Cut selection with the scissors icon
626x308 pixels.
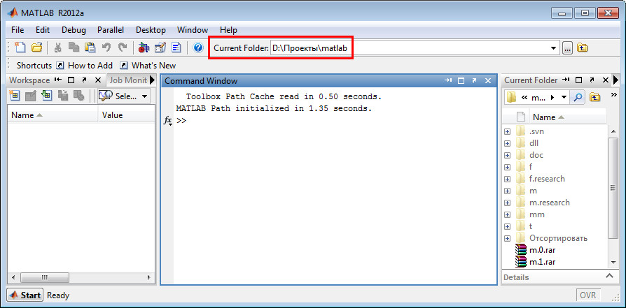(58, 47)
